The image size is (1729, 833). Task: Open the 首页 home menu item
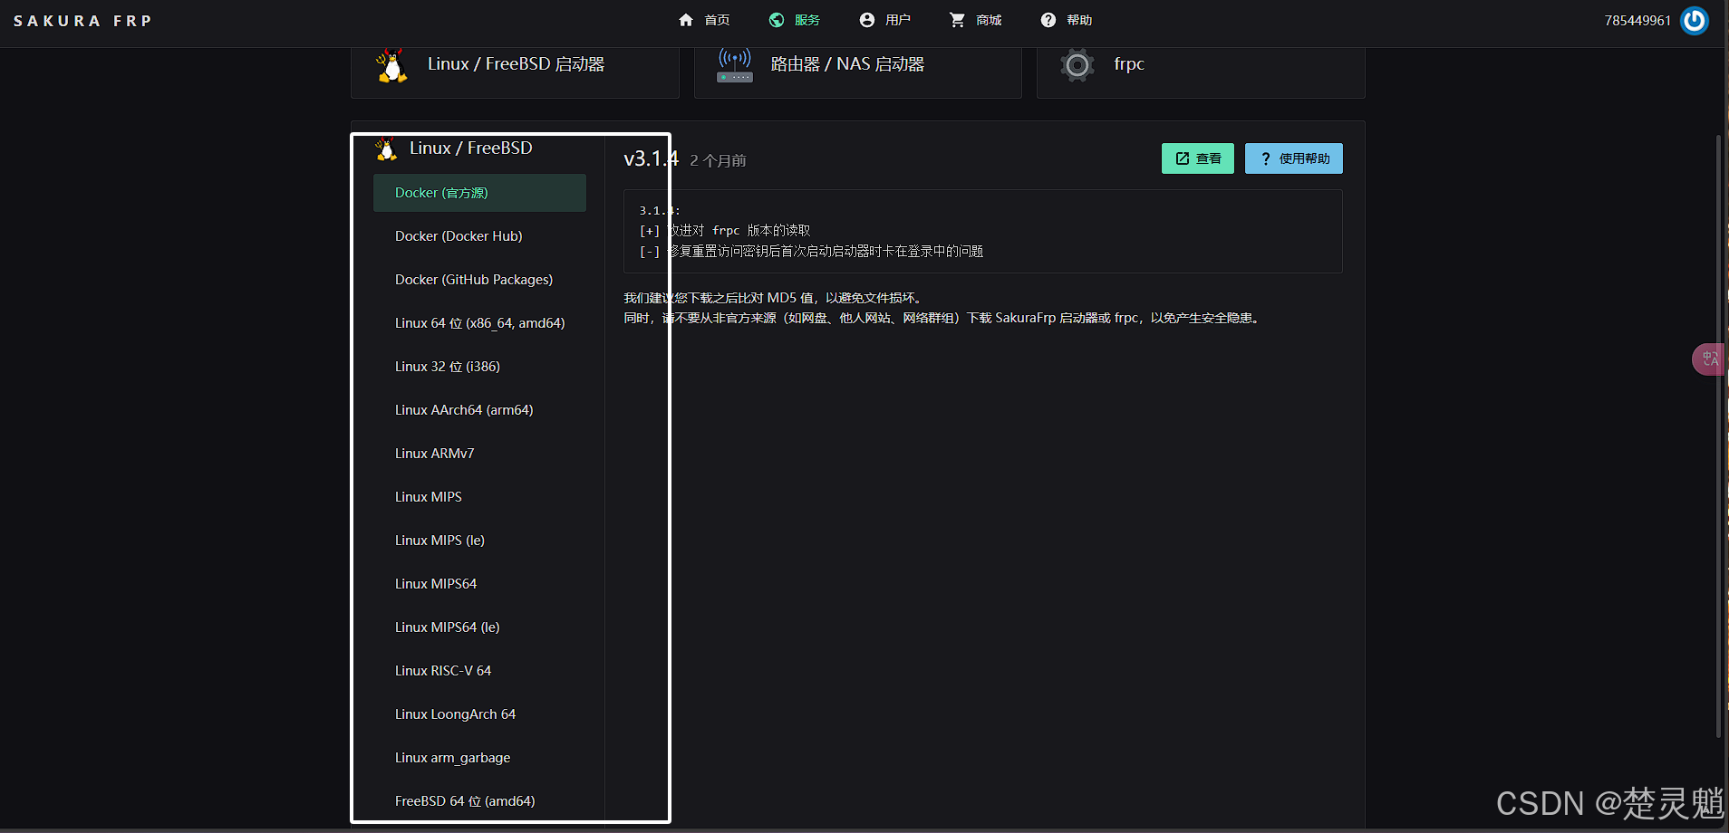tap(704, 20)
